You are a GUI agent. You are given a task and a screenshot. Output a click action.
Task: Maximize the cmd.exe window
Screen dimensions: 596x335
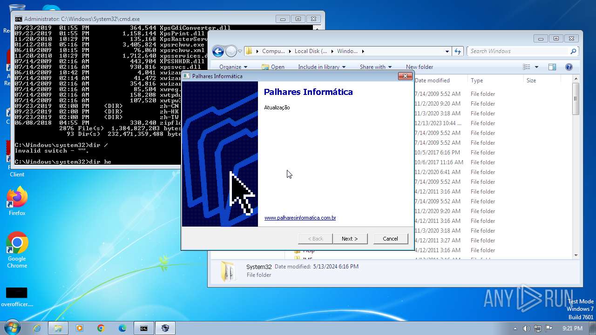(298, 19)
